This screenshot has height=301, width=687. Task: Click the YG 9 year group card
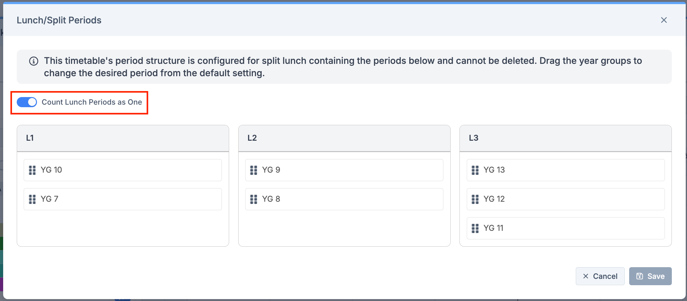click(344, 170)
